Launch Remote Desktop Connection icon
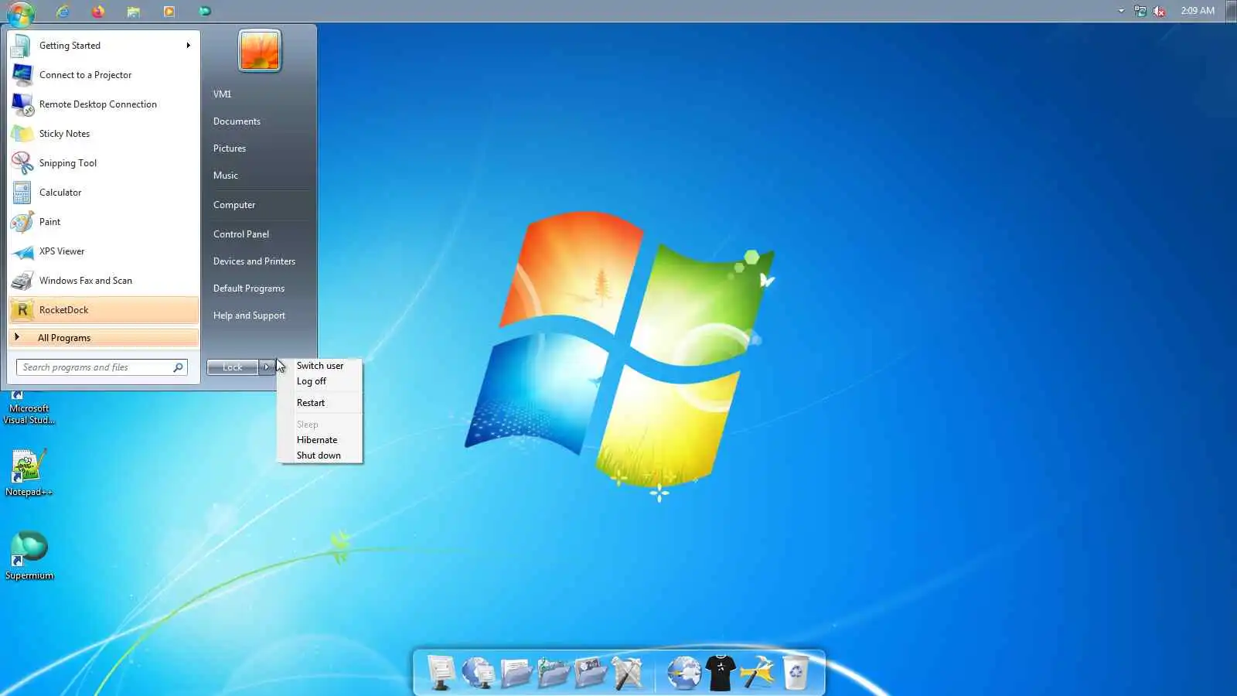This screenshot has height=696, width=1237. tap(22, 104)
